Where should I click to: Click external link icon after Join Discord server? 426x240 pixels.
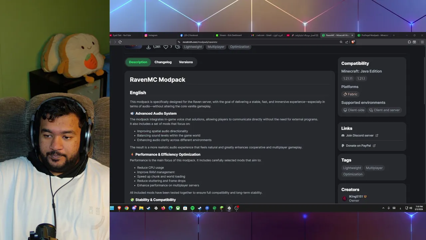377,135
